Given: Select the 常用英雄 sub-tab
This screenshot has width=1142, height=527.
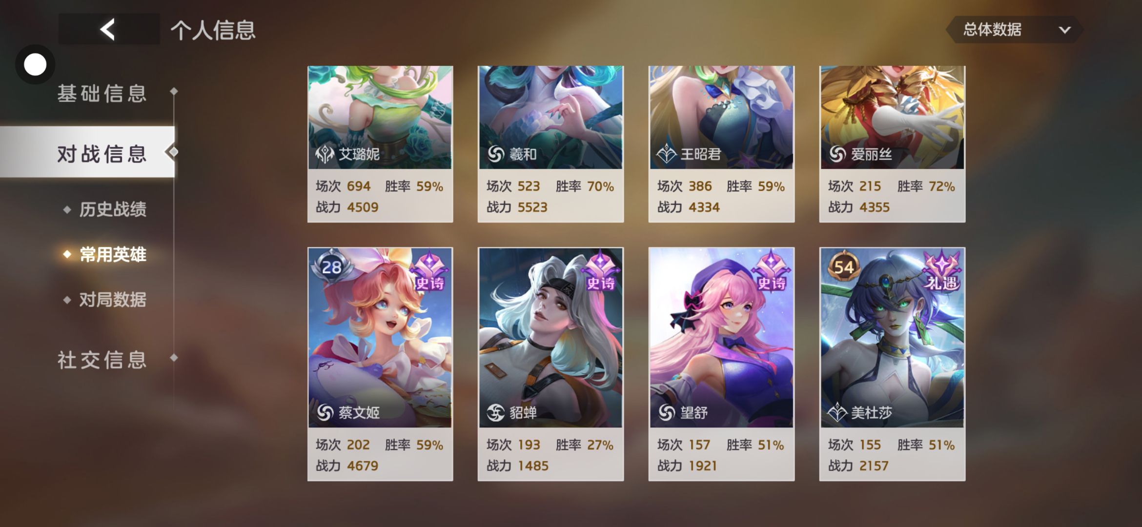Looking at the screenshot, I should (113, 254).
